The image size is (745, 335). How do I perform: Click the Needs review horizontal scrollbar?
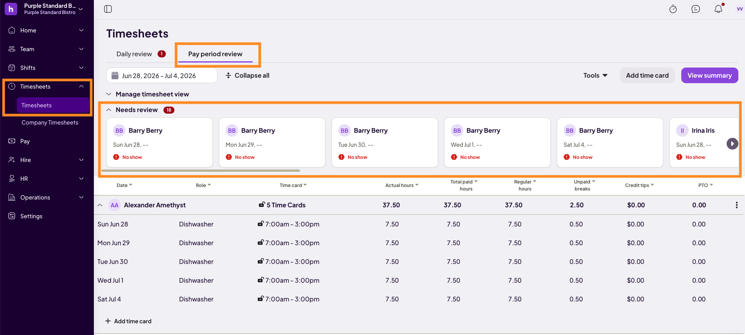click(x=201, y=171)
